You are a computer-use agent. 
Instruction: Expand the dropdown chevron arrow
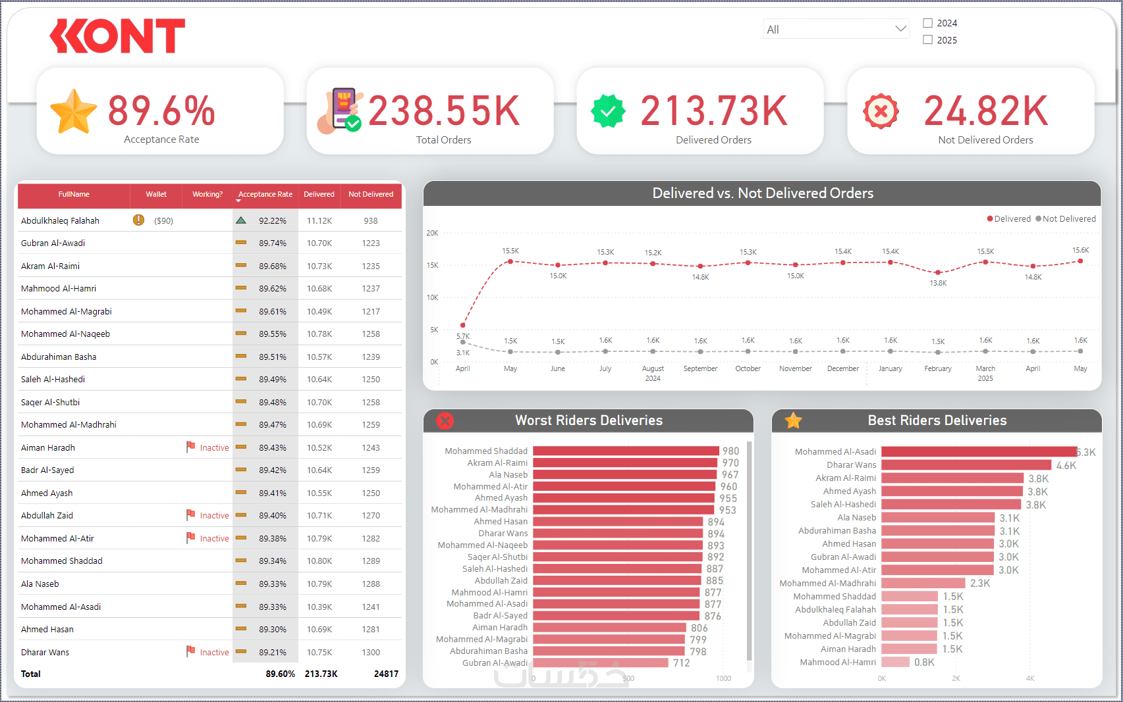pos(900,29)
